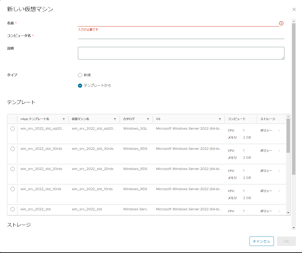Select 新規 type radio button
This screenshot has width=302, height=253.
tap(80, 75)
